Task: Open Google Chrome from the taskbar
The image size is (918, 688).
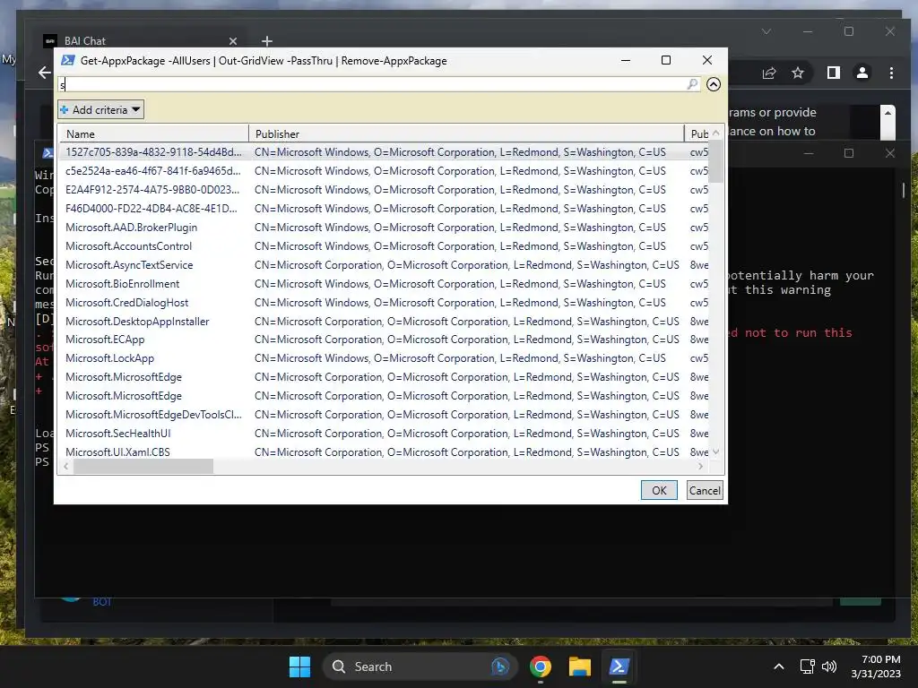Action: coord(541,666)
